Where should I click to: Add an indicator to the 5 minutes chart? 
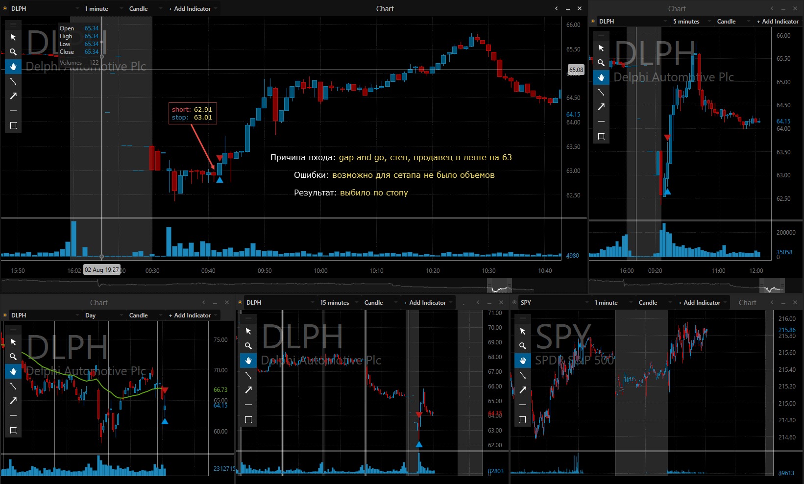click(x=778, y=22)
